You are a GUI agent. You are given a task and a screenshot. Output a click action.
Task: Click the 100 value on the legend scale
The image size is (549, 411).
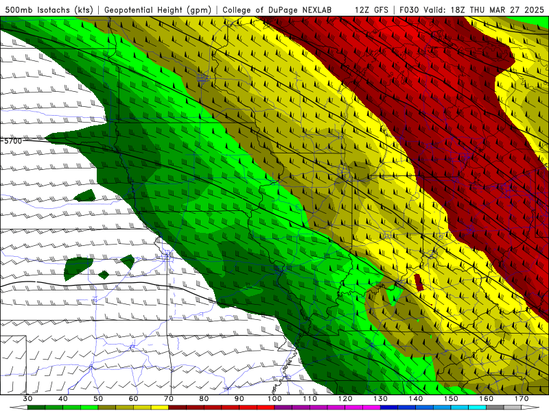pyautogui.click(x=274, y=399)
